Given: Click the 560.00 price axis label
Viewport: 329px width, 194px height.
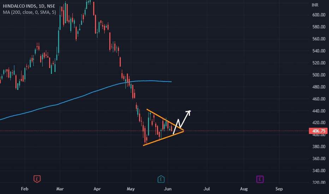Looking at the screenshot, I should pyautogui.click(x=319, y=39).
